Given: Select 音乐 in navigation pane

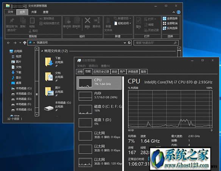Looking at the screenshot, I should click(16, 77).
